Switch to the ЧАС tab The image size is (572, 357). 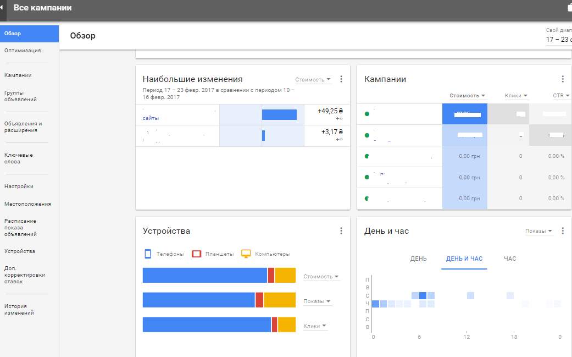510,259
